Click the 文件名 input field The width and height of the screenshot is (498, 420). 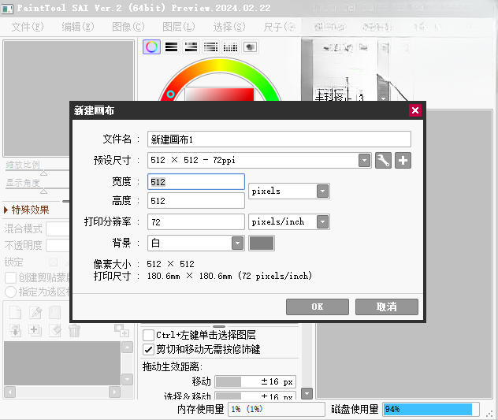point(279,139)
